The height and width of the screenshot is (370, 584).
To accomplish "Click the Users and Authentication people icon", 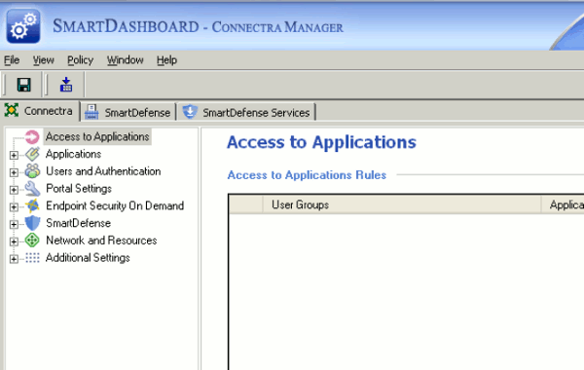I will click(x=32, y=171).
